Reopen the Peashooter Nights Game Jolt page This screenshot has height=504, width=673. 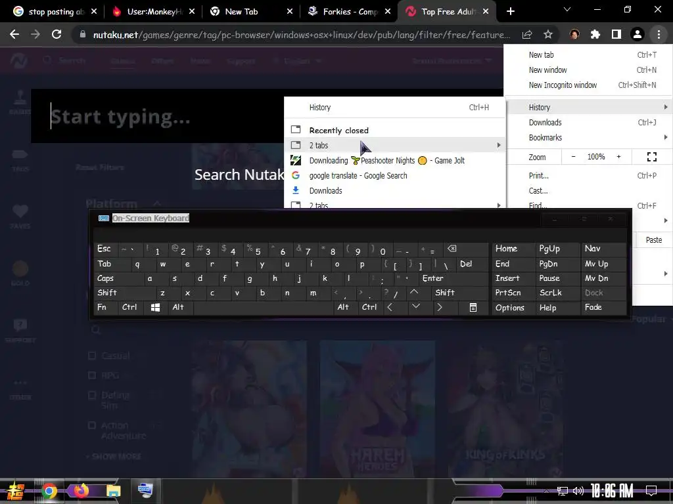[395, 160]
